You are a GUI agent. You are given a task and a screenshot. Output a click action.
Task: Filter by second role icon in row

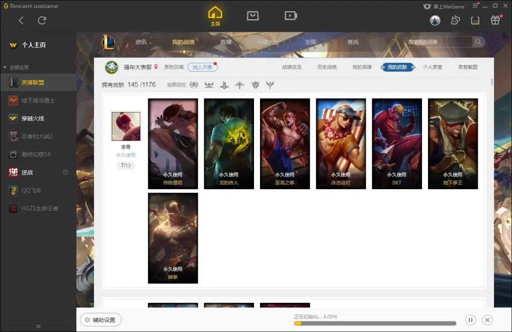point(209,85)
